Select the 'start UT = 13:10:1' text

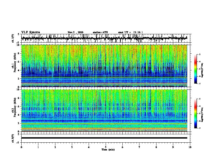131,32
